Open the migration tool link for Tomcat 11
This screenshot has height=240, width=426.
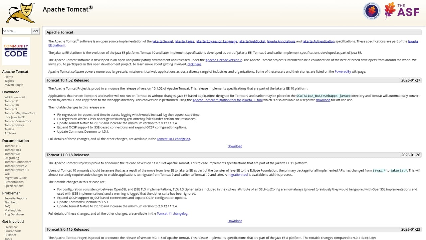pos(238,174)
